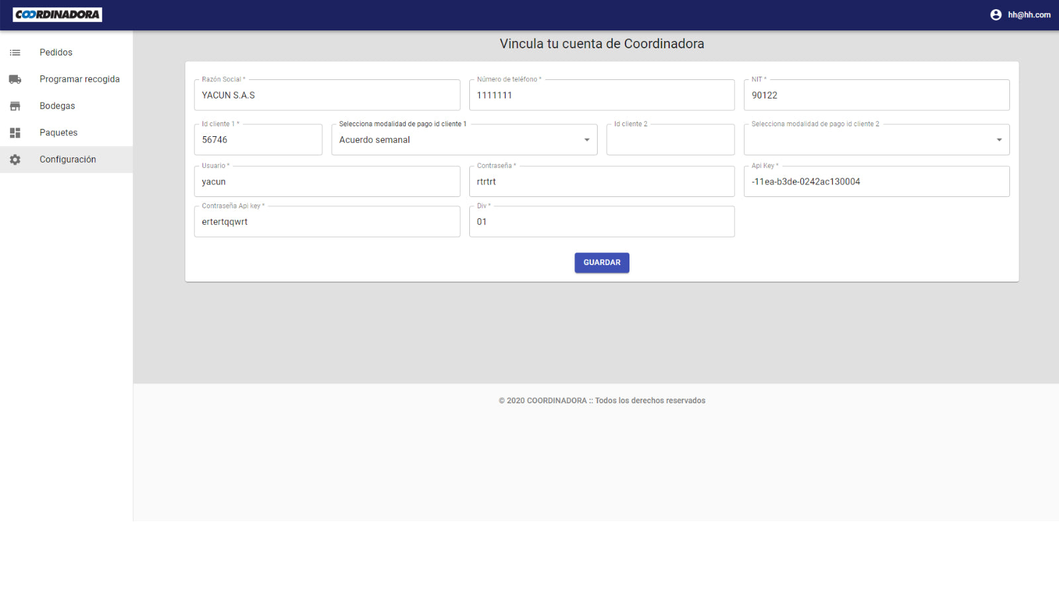Image resolution: width=1059 pixels, height=595 pixels.
Task: Click the truck icon for Programar recogida
Action: (x=15, y=79)
